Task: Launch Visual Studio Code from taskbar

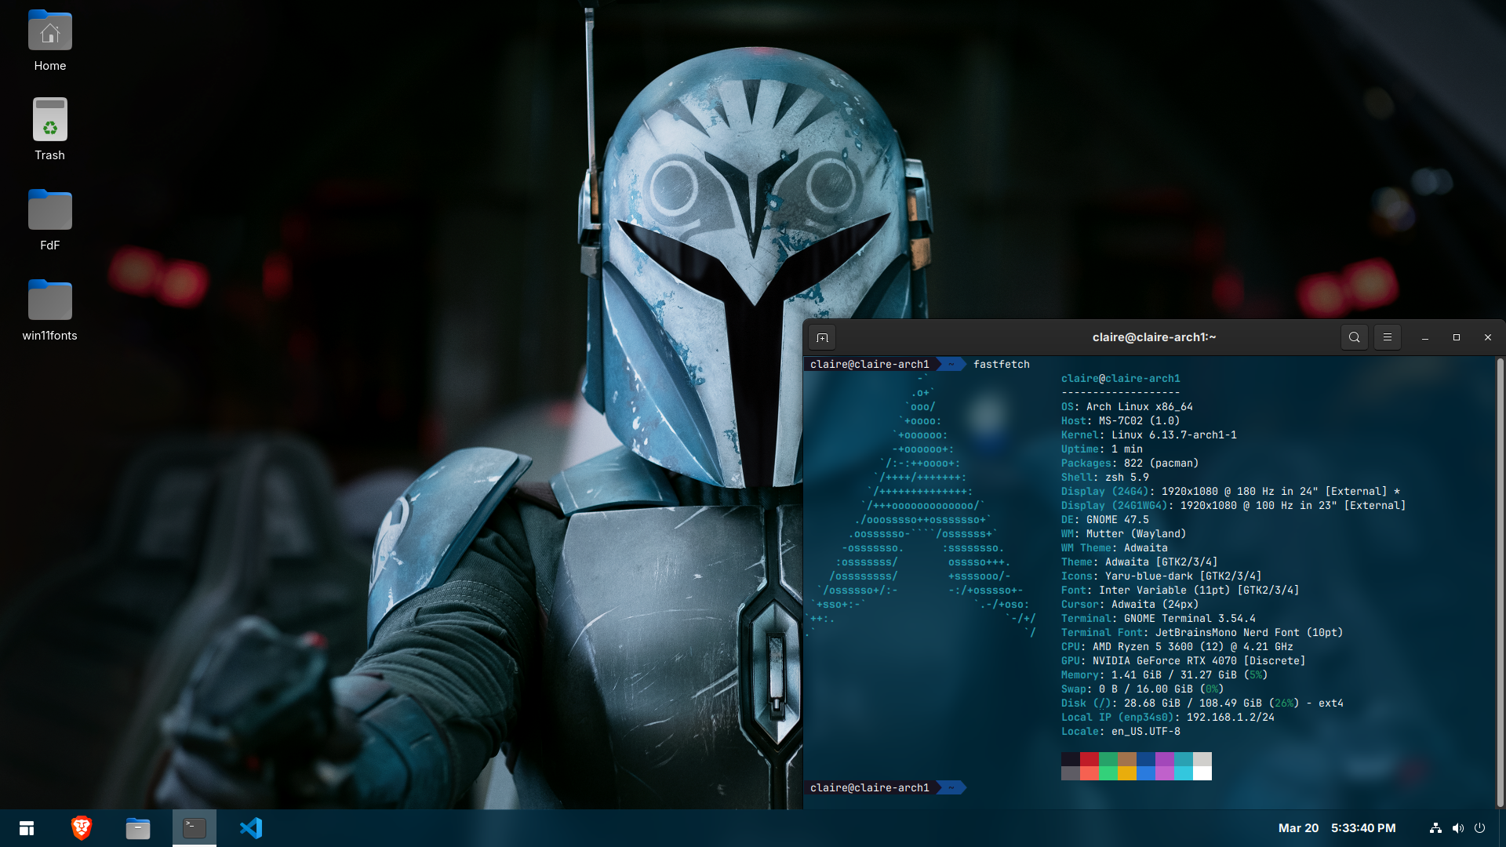Action: click(x=251, y=828)
